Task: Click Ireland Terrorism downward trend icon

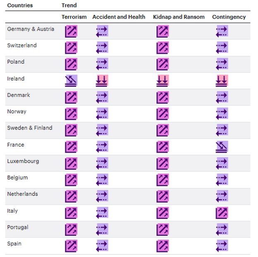Action: 71,81
